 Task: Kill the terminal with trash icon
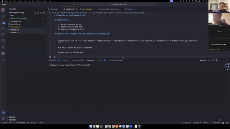click(x=217, y=60)
